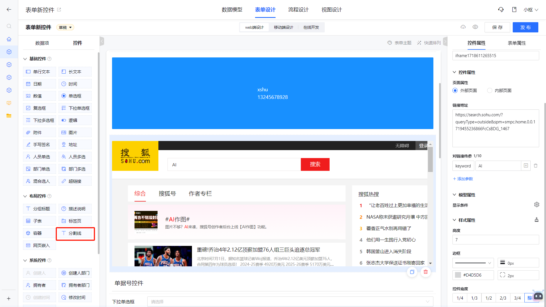Click the sidebar search icon

tap(9, 26)
